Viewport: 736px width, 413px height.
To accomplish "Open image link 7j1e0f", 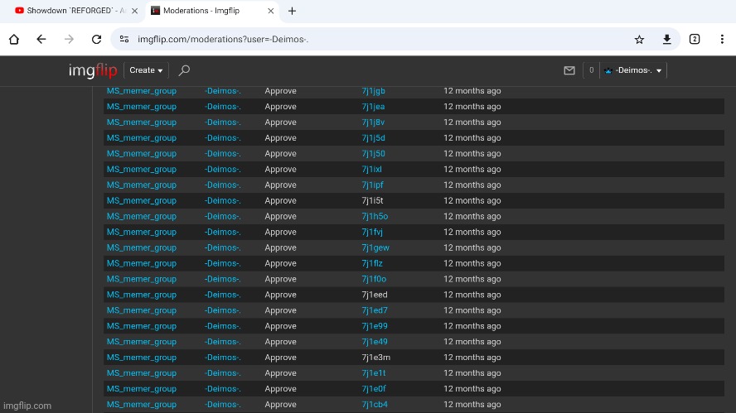I will [x=374, y=389].
